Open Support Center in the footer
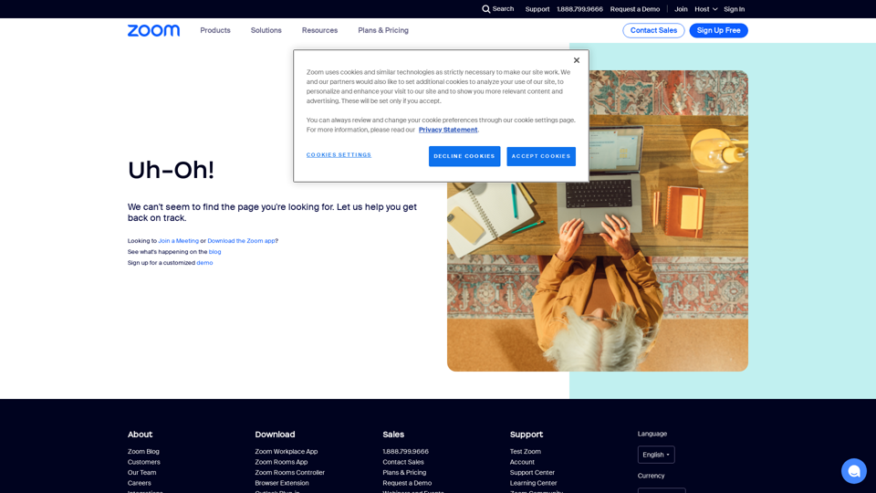Viewport: 876px width, 493px height. [532, 473]
